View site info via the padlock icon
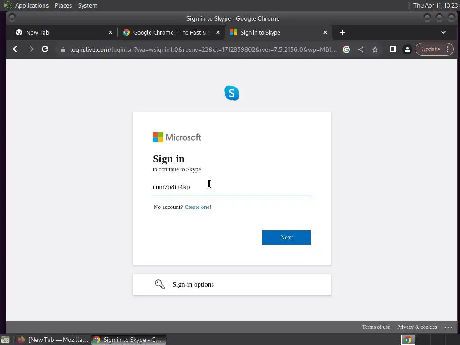The image size is (460, 345). [62, 49]
